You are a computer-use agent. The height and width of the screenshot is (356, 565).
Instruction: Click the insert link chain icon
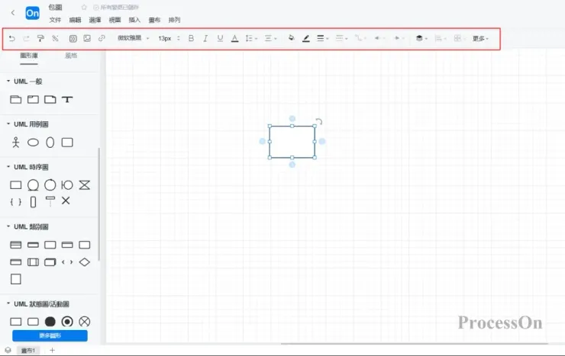(x=102, y=38)
